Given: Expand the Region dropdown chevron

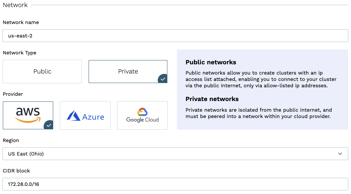Looking at the screenshot, I should 340,154.
